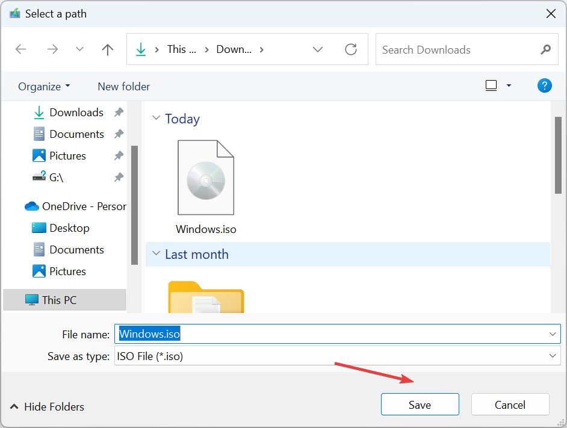Viewport: 567px width, 428px height.
Task: Open Downloads in Quick access
Action: coord(69,113)
